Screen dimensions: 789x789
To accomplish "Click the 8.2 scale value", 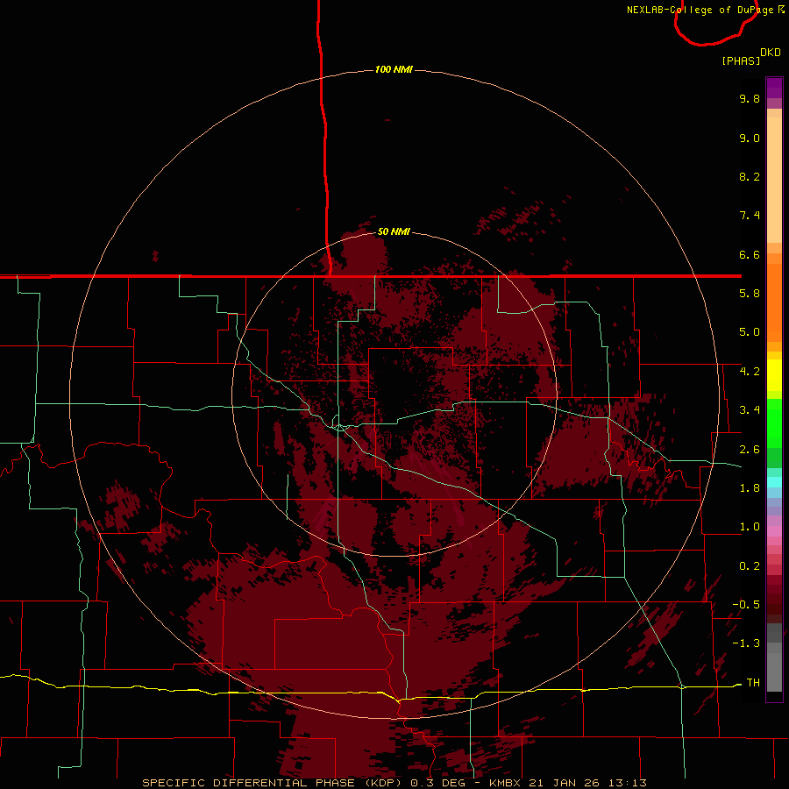I will click(x=750, y=176).
